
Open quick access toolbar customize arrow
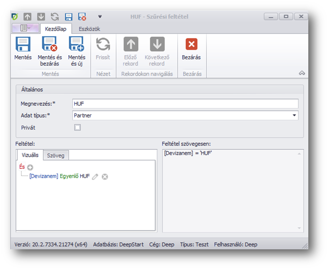(x=100, y=17)
